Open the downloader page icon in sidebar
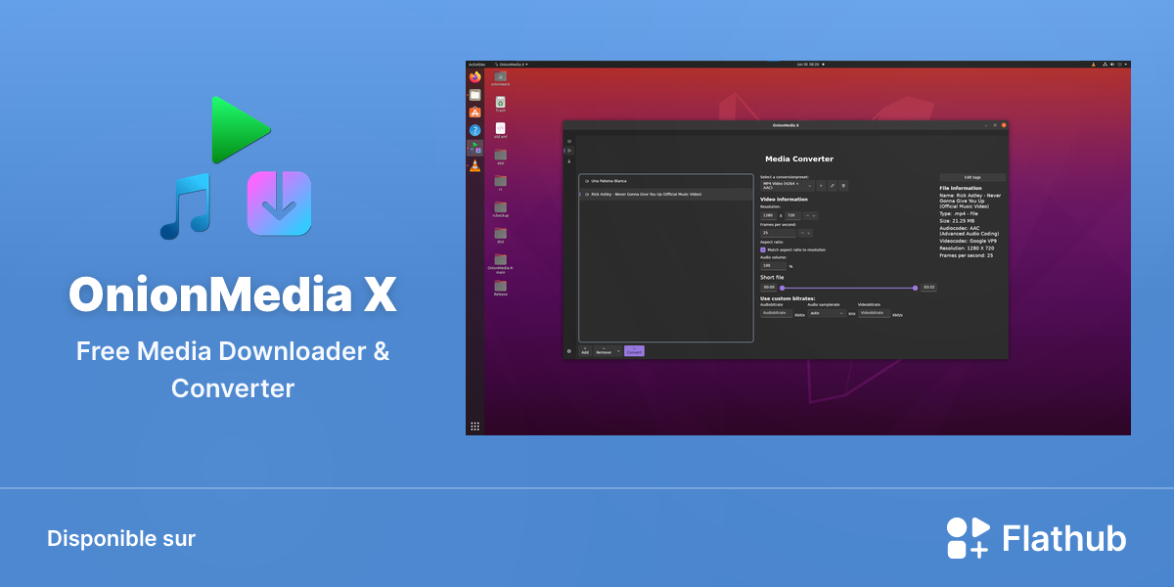 569,161
